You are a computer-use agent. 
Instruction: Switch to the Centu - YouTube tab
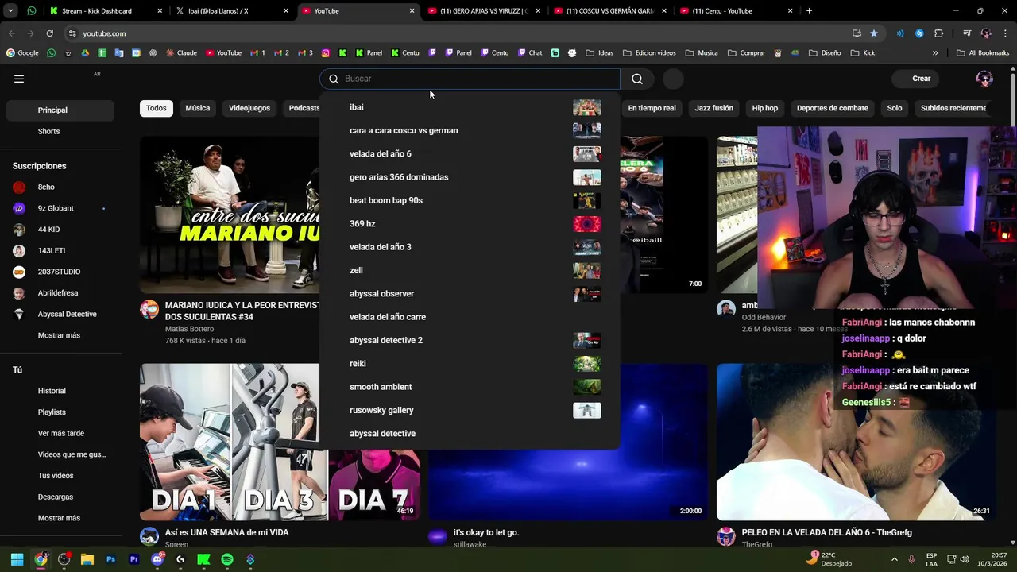736,11
